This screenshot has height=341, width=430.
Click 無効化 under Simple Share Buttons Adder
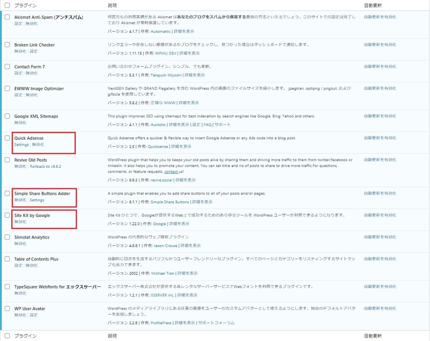[20, 200]
